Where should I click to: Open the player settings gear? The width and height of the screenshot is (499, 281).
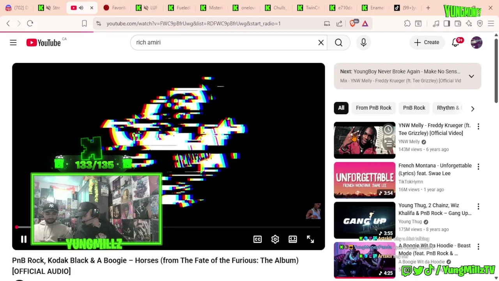click(x=275, y=239)
